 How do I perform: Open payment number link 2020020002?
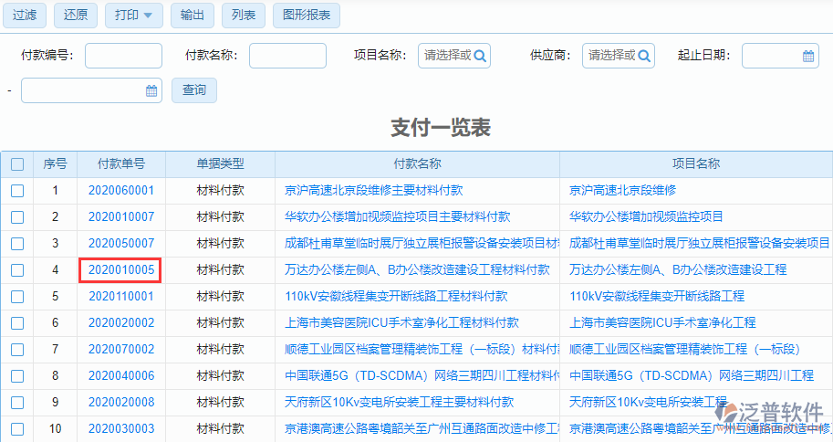(121, 323)
